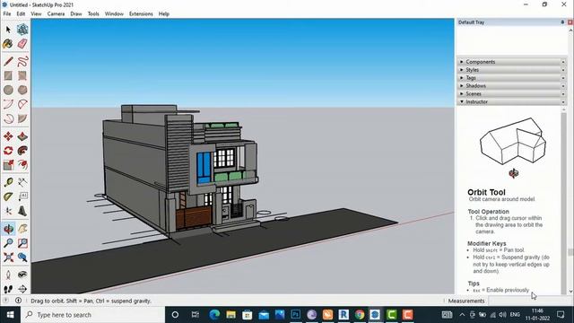The width and height of the screenshot is (574, 323).
Task: Open the Tools menu
Action: tap(93, 14)
